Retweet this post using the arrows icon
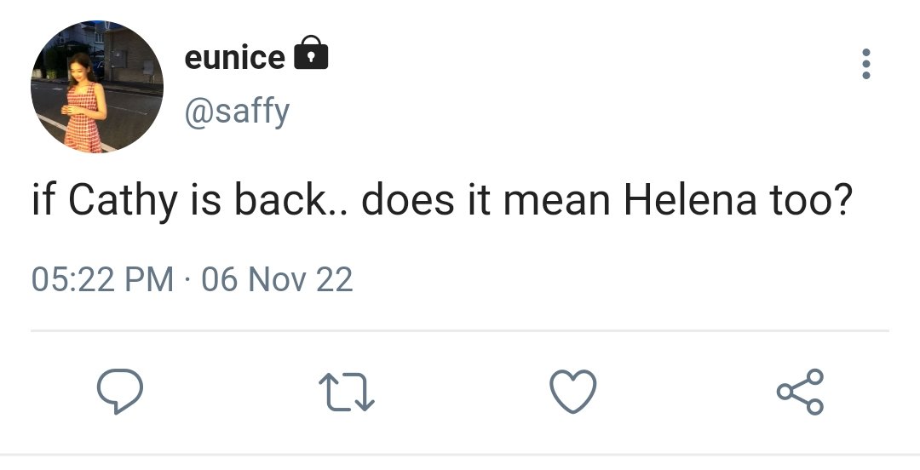 click(x=346, y=392)
